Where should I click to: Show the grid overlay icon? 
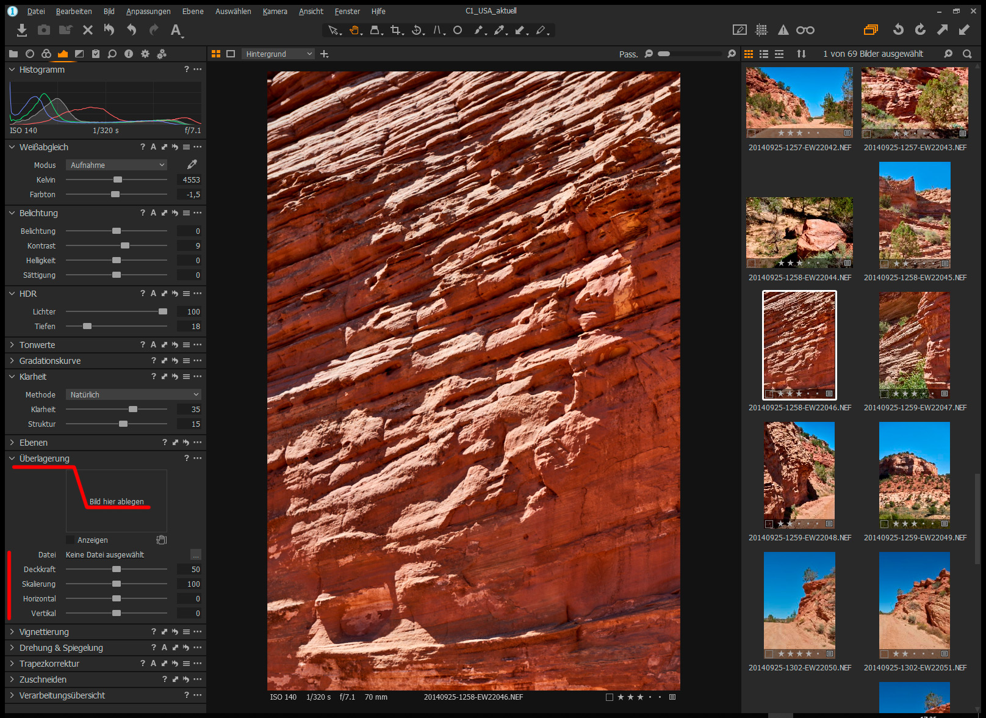[761, 30]
